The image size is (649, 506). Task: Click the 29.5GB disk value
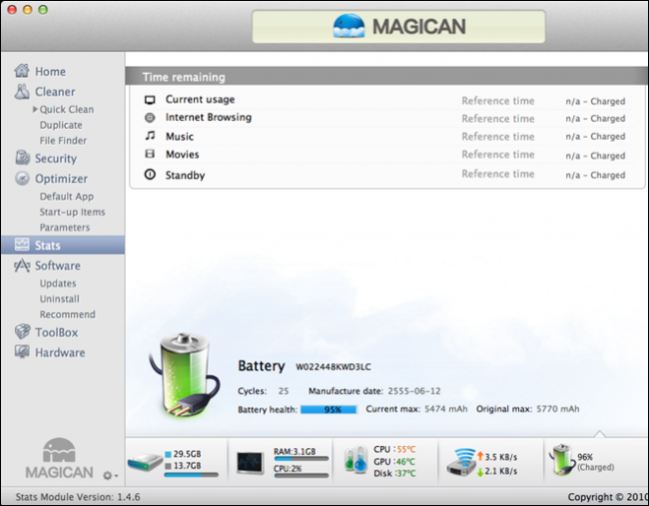pos(187,454)
